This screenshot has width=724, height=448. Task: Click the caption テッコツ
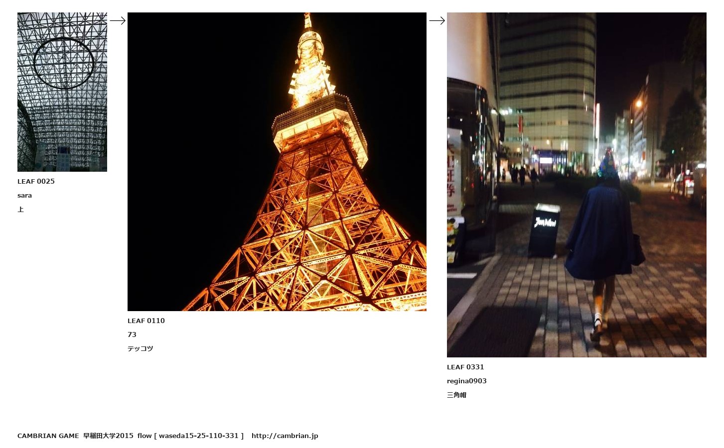(x=141, y=348)
